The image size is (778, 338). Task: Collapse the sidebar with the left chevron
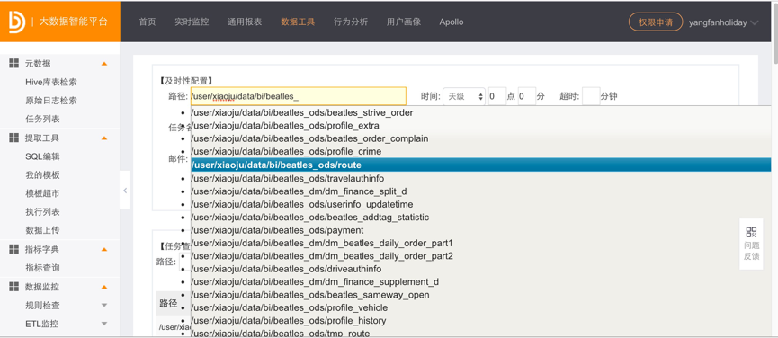[x=125, y=190]
